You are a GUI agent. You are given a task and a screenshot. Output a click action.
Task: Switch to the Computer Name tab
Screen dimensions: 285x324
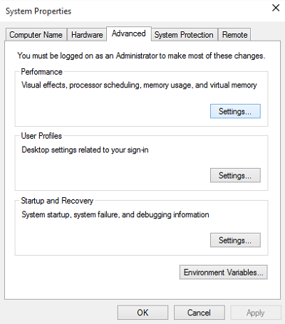36,35
